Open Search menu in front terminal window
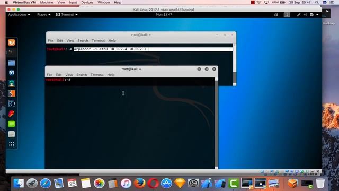Screen dimensions: 339x191 tap(82, 75)
